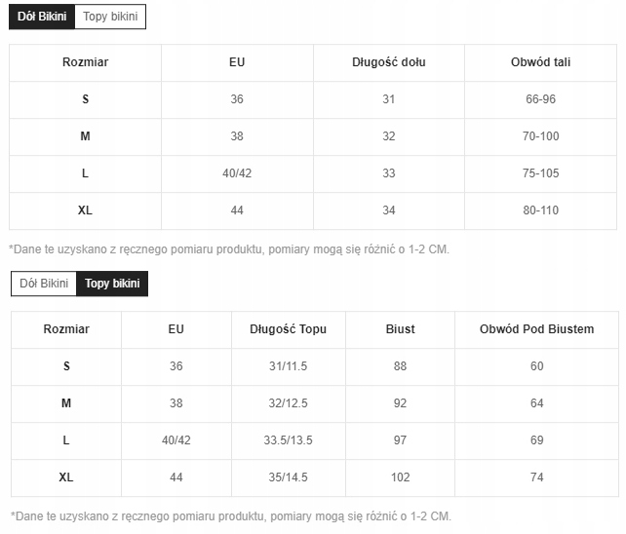Click the bust value 92
Viewport: 626px width, 534px height.
pos(400,403)
